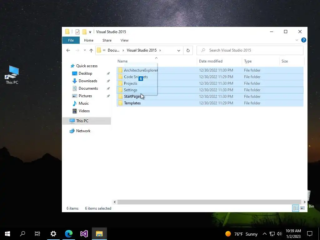The image size is (320, 240).
Task: Open Task View on taskbar
Action: coord(37,234)
